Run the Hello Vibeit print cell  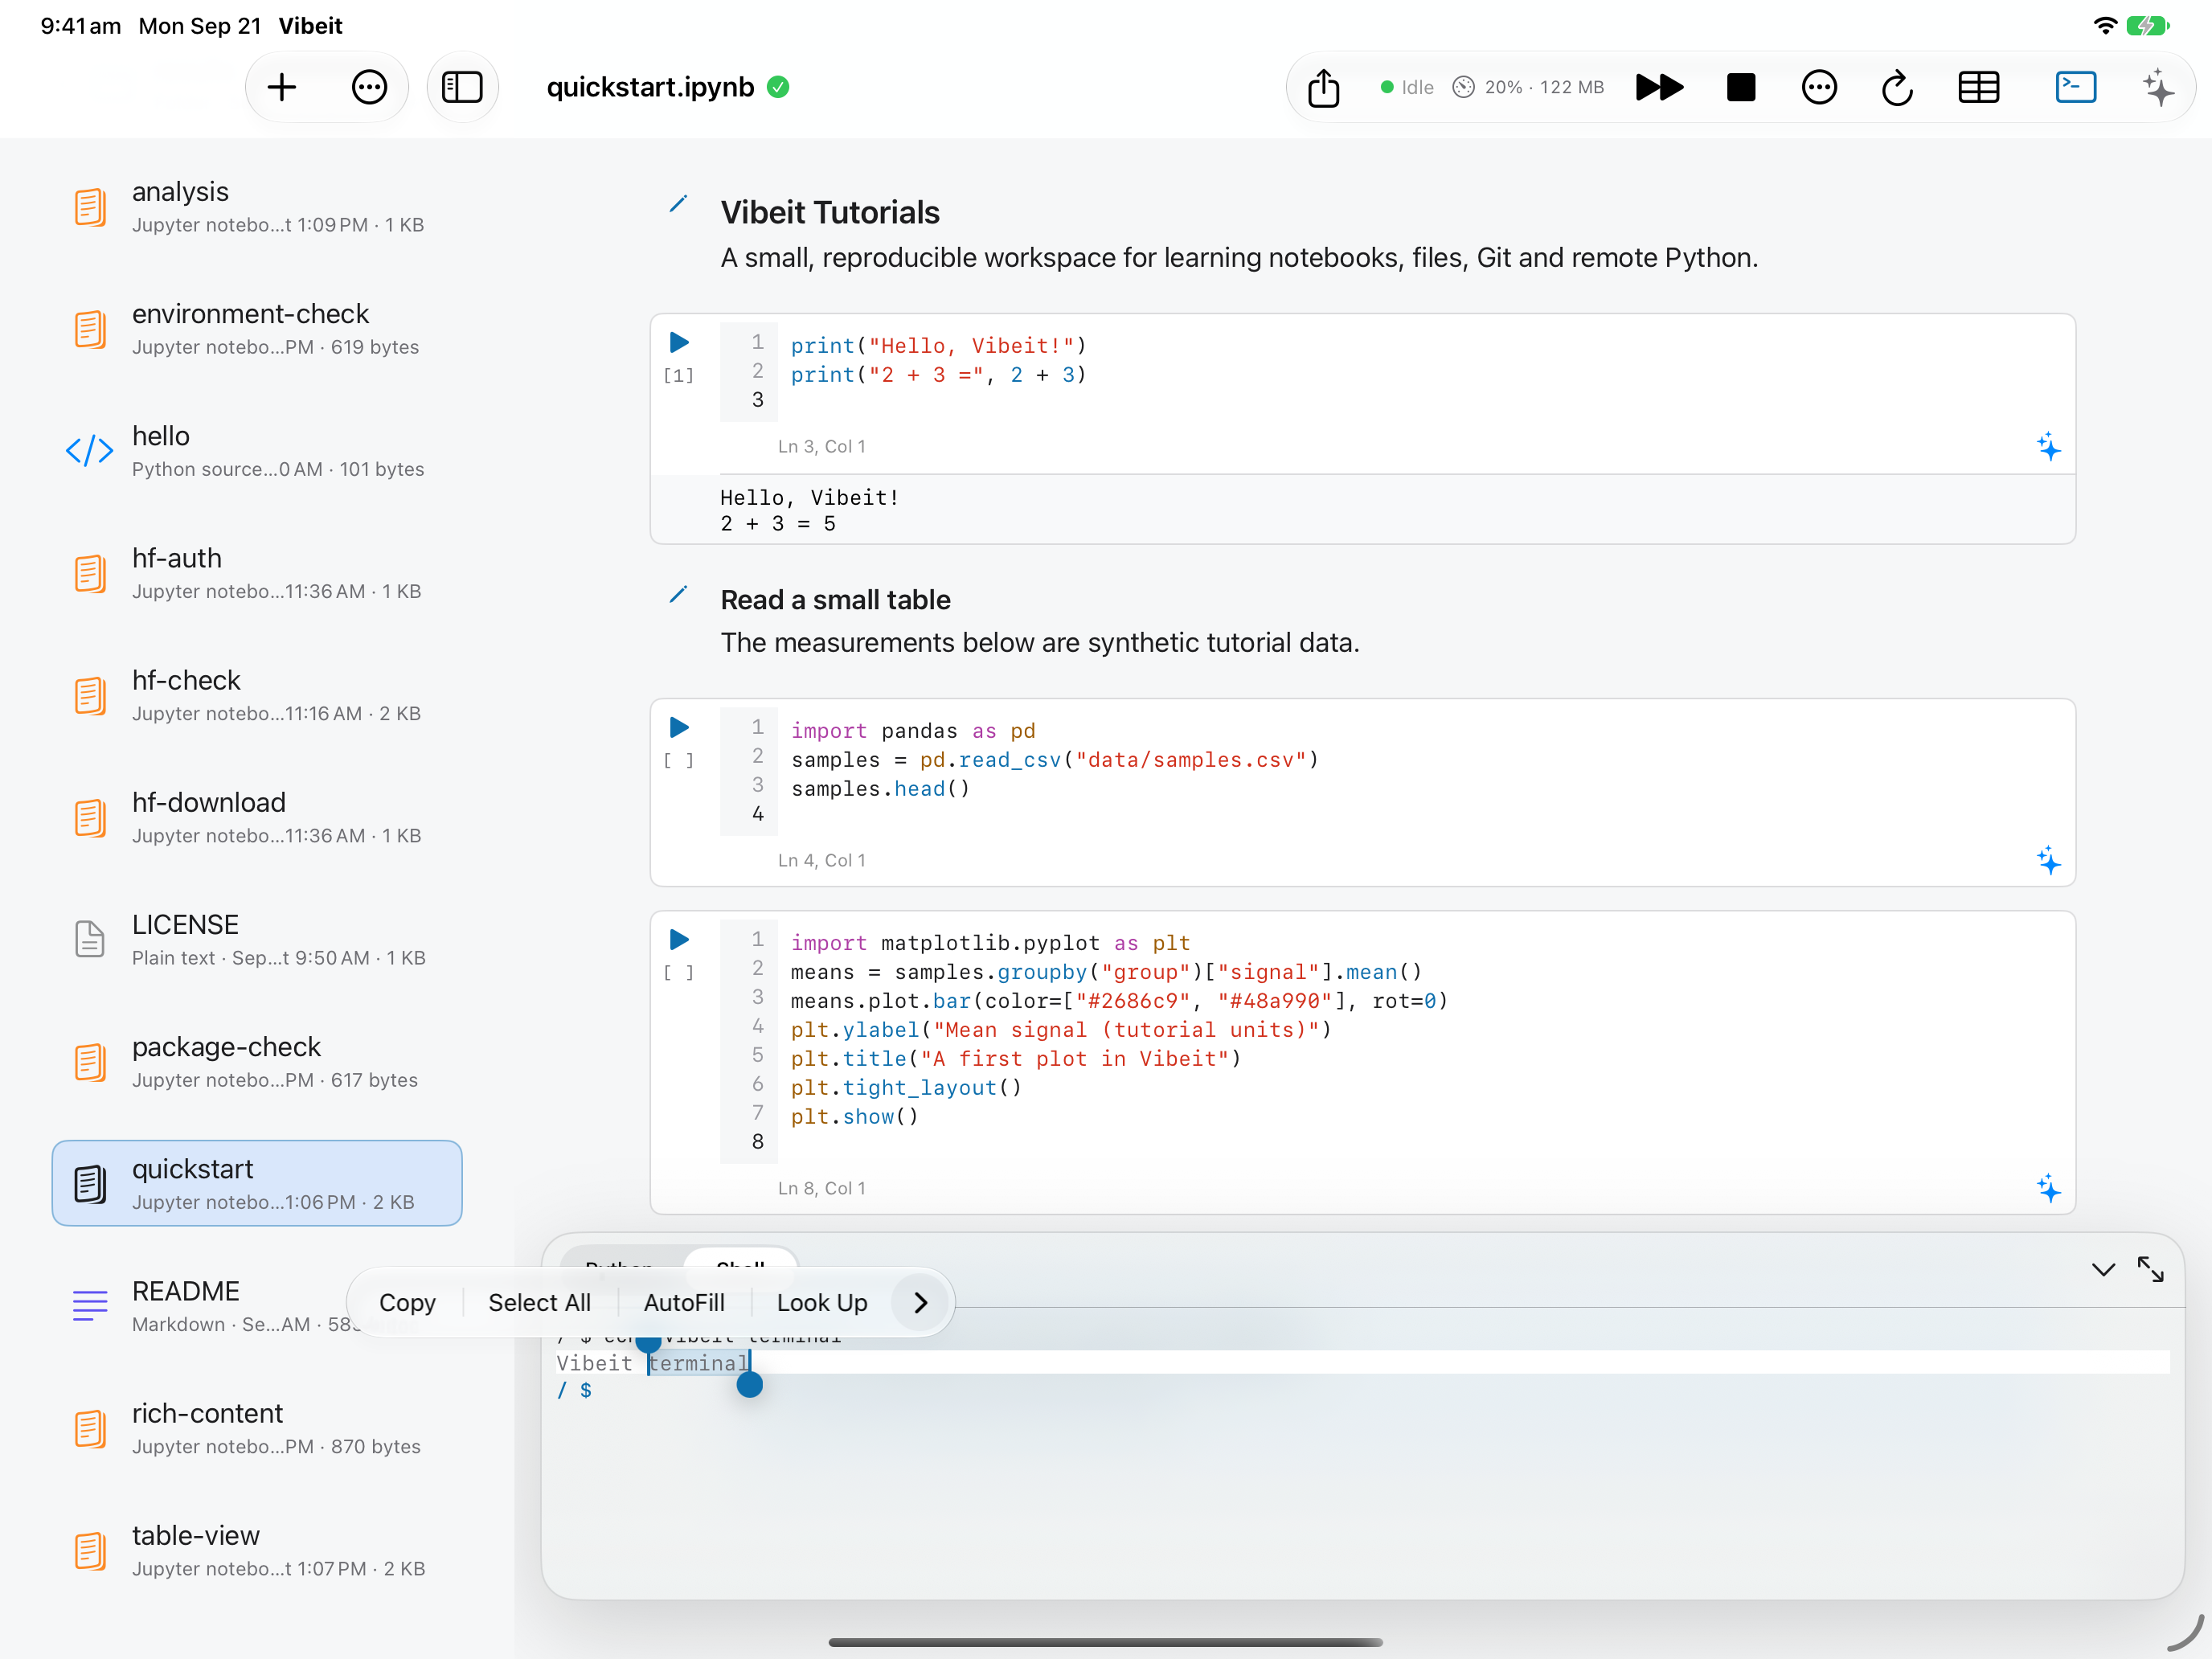[x=679, y=342]
